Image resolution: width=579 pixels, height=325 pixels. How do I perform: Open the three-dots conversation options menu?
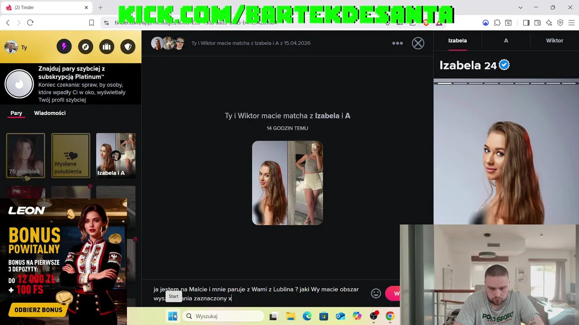398,43
